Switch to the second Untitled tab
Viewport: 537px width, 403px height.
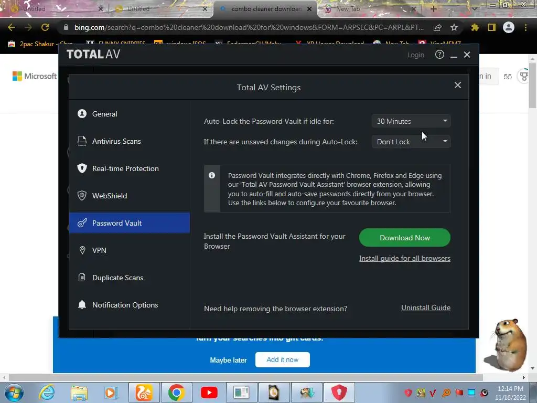click(161, 9)
